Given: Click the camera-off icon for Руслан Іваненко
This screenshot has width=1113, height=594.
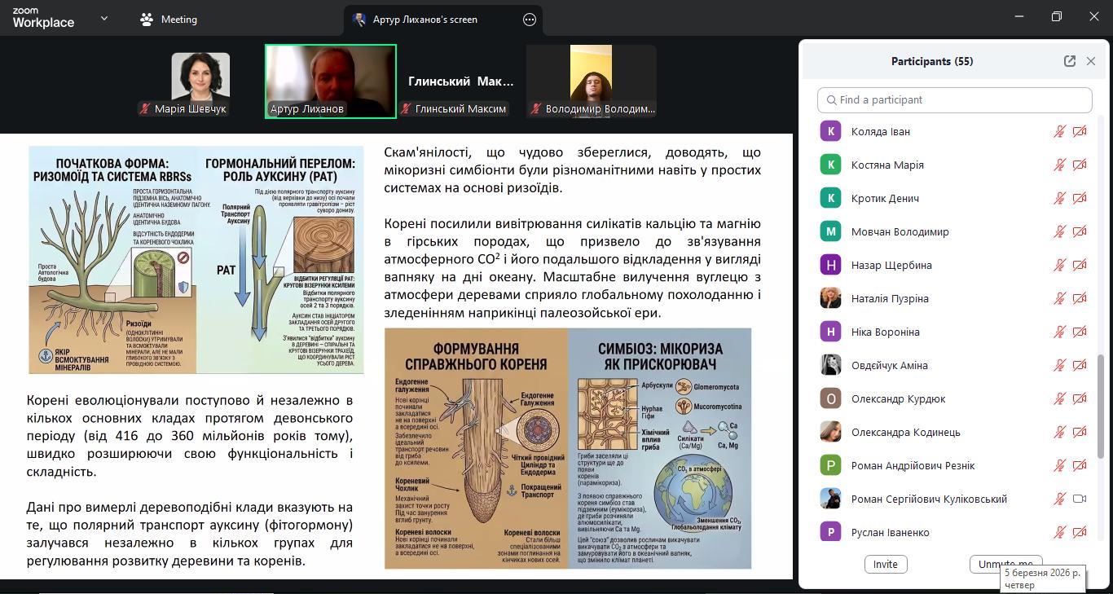Looking at the screenshot, I should 1080,532.
